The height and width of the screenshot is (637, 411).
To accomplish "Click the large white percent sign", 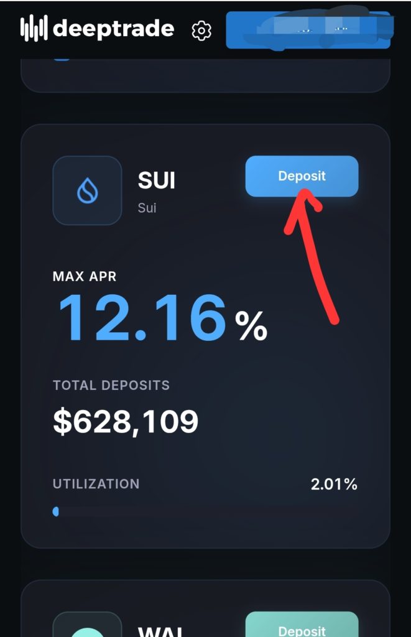I will pyautogui.click(x=251, y=325).
